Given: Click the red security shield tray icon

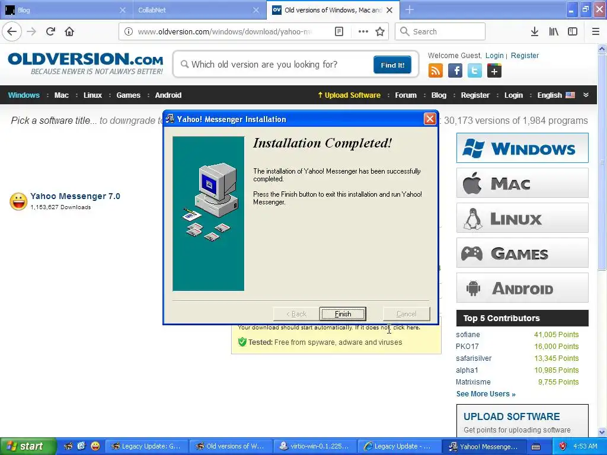Looking at the screenshot, I should click(563, 446).
